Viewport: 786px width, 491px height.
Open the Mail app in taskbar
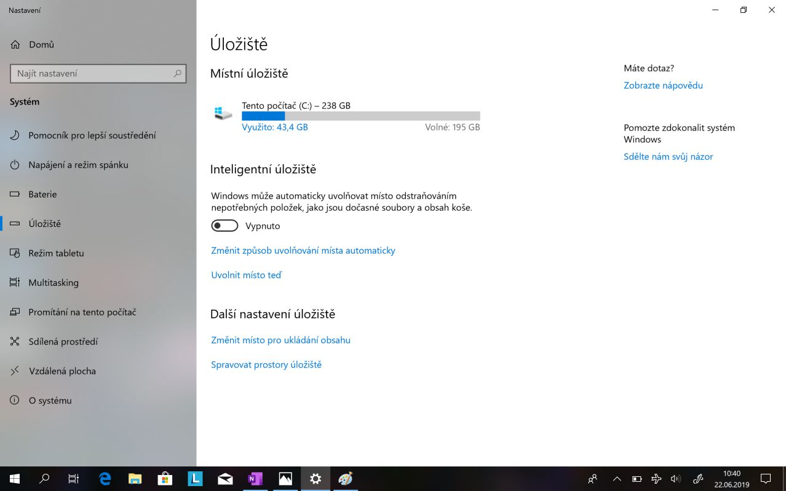coord(225,479)
